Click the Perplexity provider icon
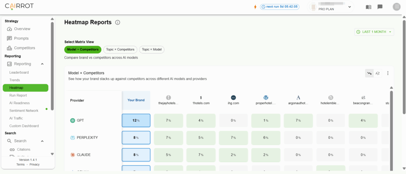This screenshot has width=406, height=174. point(73,138)
